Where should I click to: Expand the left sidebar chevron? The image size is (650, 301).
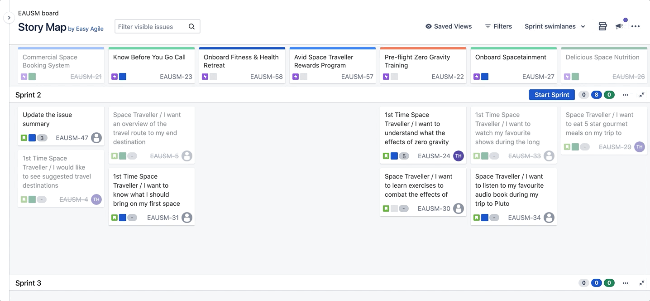9,18
